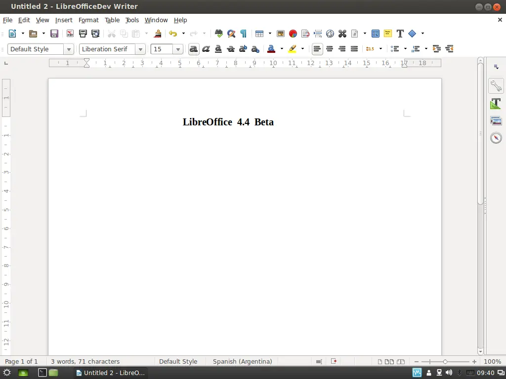Open the Edit menu

coord(24,20)
